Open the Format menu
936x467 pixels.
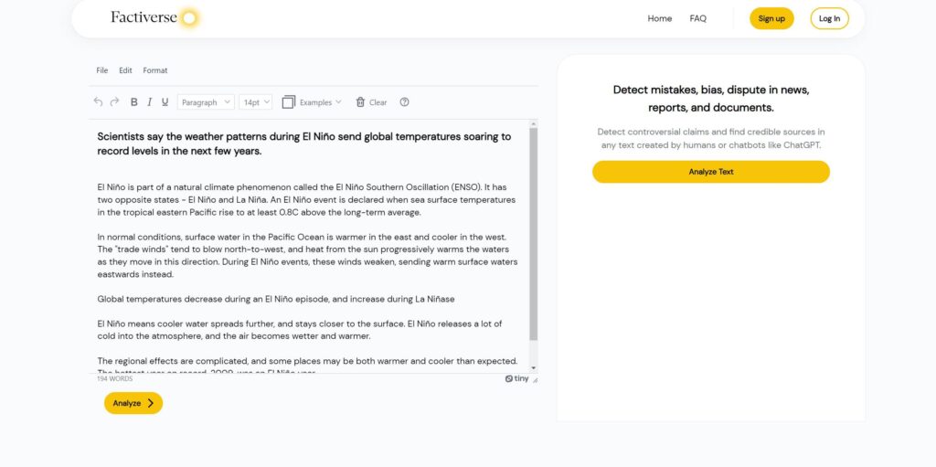tap(155, 70)
